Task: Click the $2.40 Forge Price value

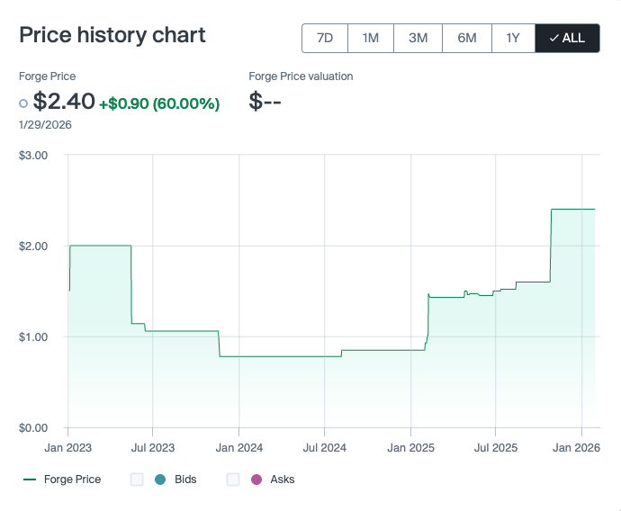Action: point(64,102)
